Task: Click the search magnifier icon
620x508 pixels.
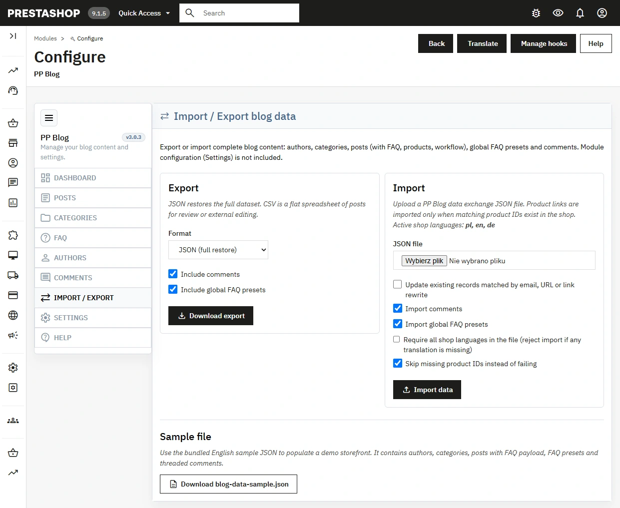Action: coord(190,13)
